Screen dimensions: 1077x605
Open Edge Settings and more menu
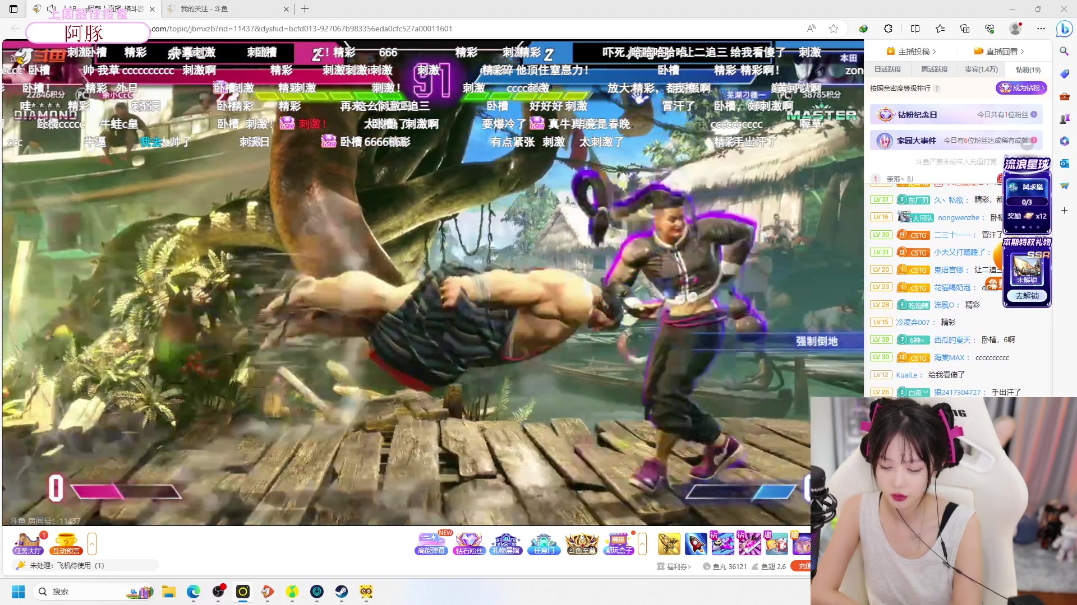pyautogui.click(x=1041, y=29)
